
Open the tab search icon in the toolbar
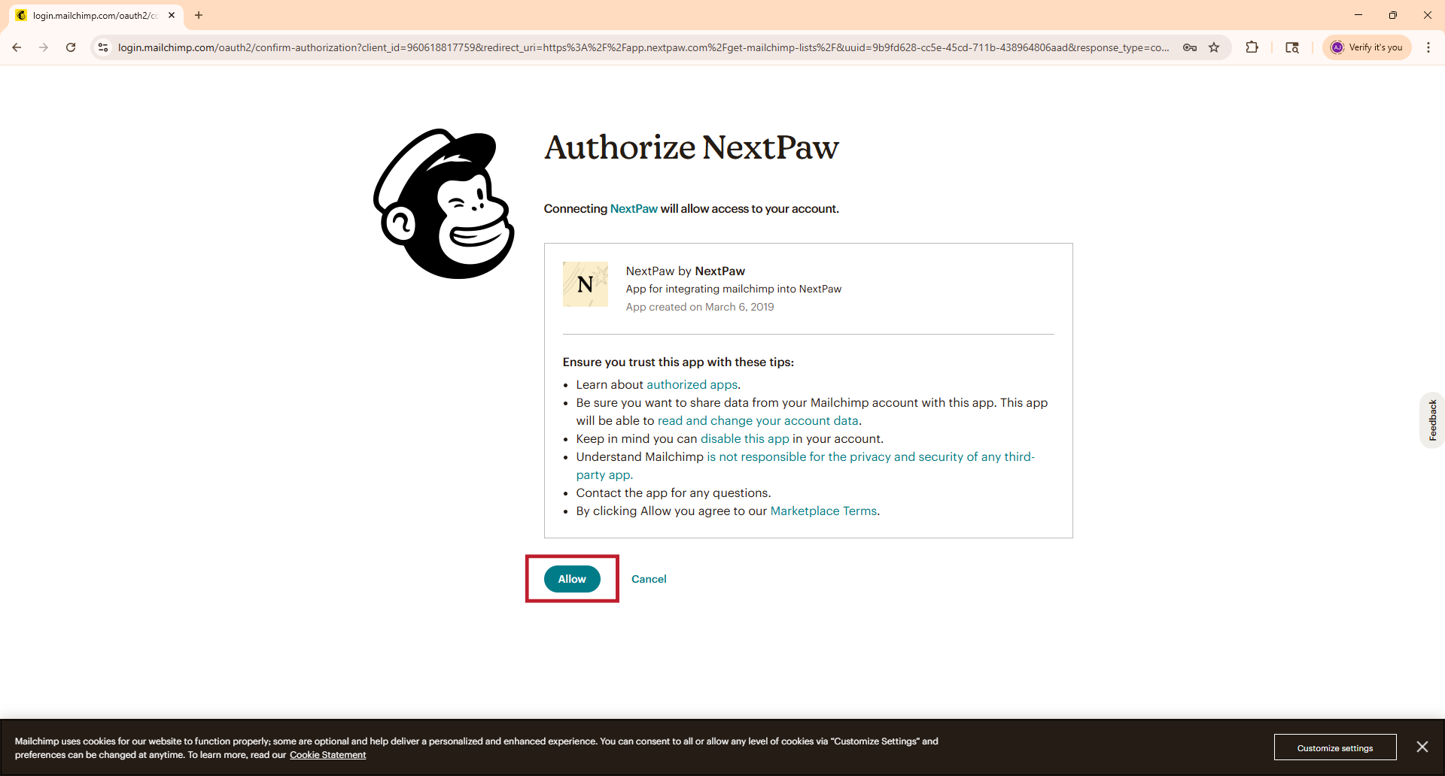click(1292, 47)
